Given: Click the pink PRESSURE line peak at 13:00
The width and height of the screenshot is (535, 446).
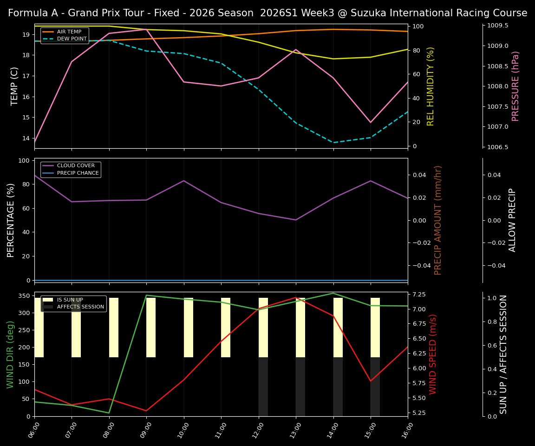Looking at the screenshot, I should point(295,49).
